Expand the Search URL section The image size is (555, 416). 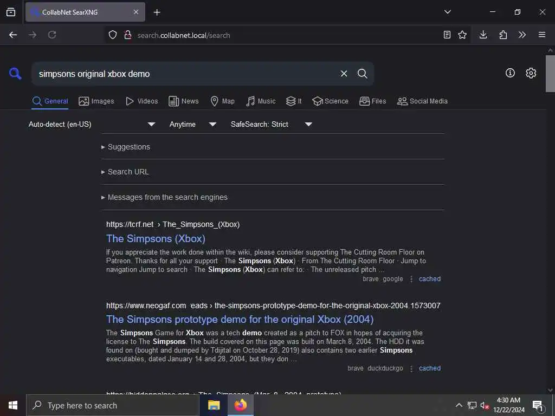(125, 172)
